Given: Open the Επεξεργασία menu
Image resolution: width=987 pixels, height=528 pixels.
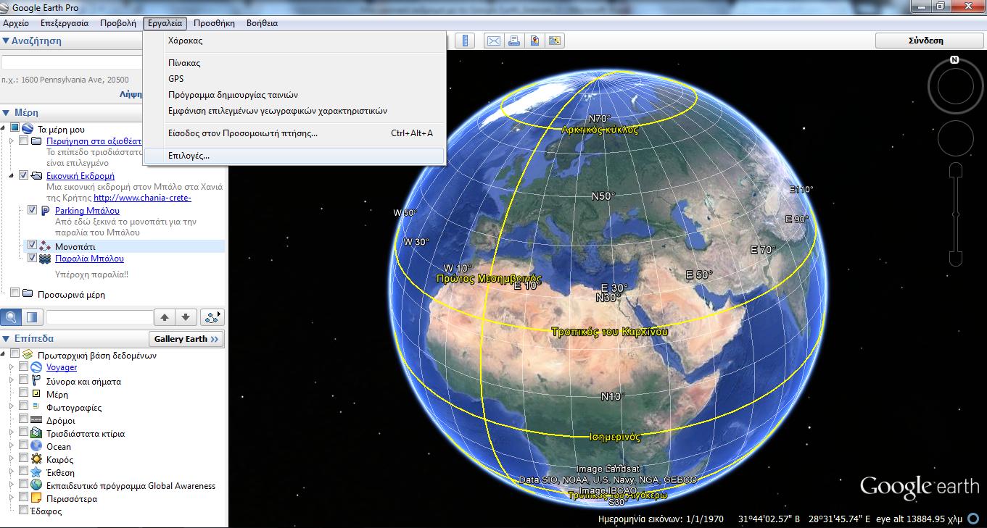Looking at the screenshot, I should (65, 23).
